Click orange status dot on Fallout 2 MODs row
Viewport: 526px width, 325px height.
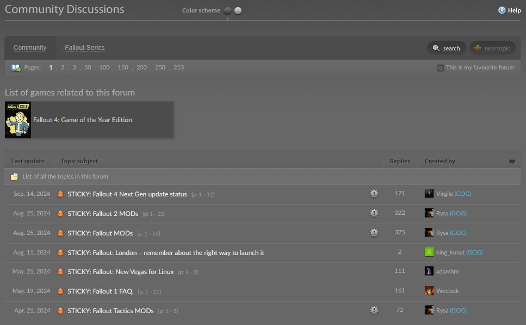tap(60, 214)
